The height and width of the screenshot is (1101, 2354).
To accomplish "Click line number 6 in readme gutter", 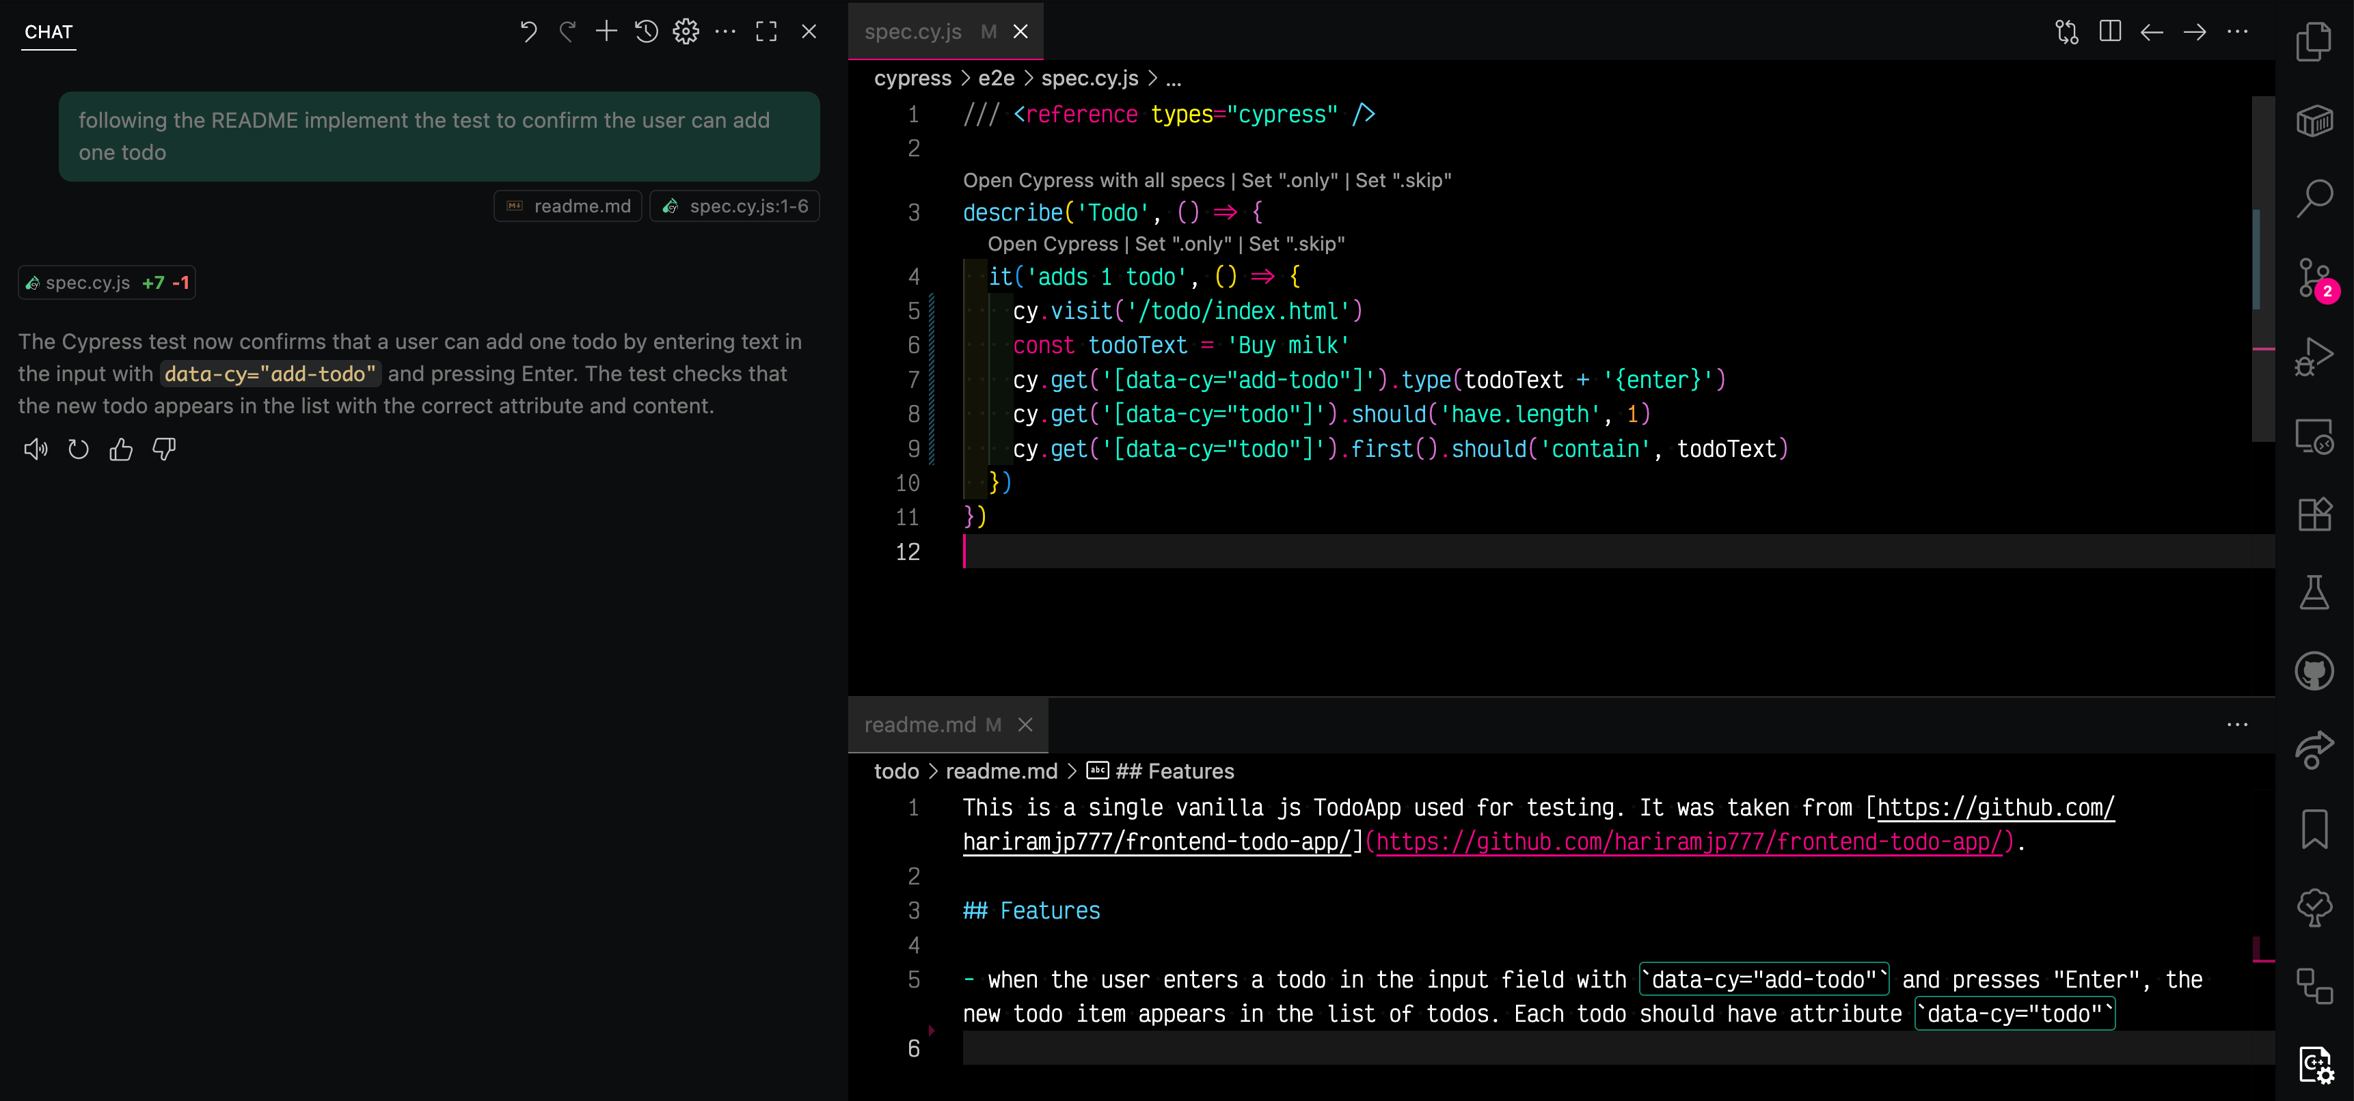I will (913, 1049).
